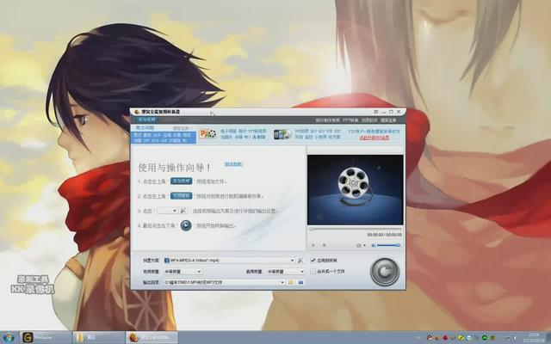Open output directory with blue folder icon

pyautogui.click(x=300, y=282)
